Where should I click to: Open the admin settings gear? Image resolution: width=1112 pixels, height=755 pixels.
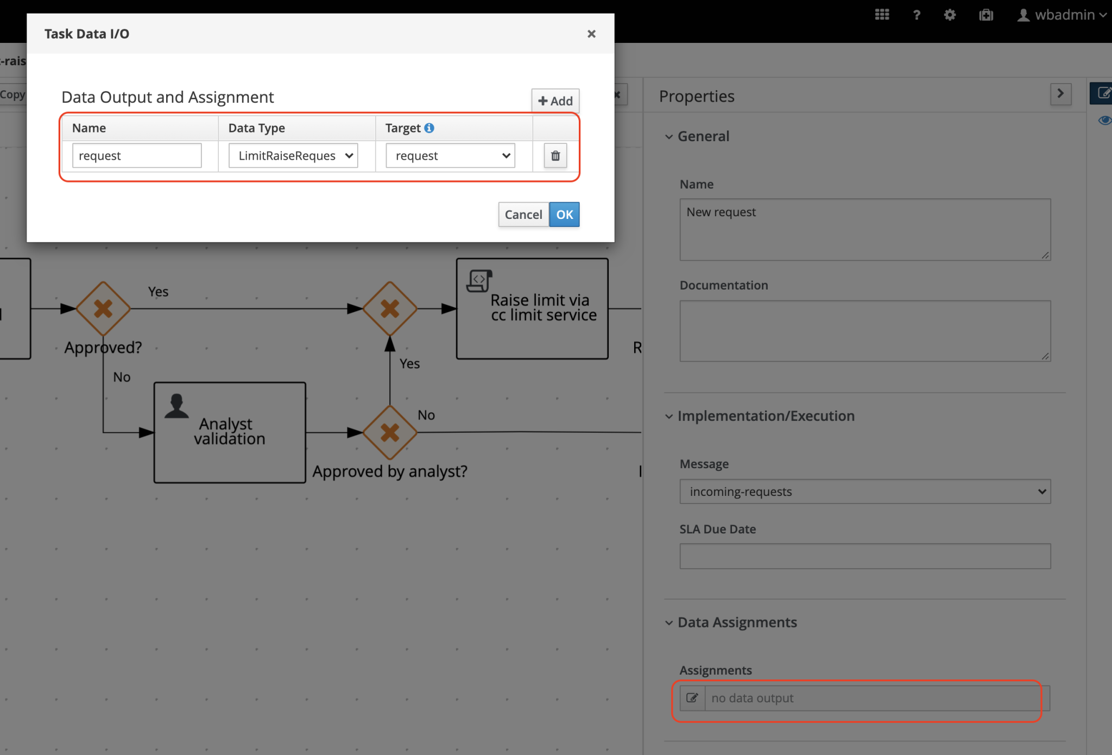(x=950, y=15)
